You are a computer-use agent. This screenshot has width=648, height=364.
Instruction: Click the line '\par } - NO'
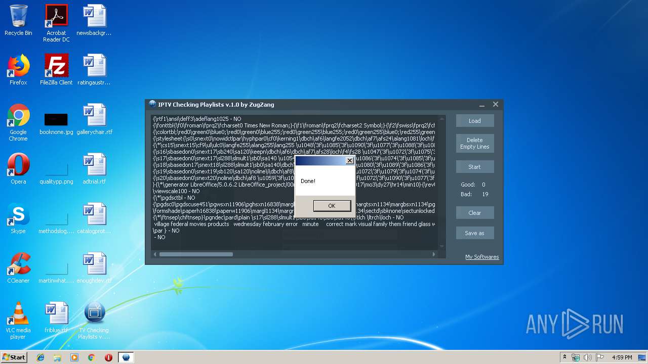coord(166,231)
